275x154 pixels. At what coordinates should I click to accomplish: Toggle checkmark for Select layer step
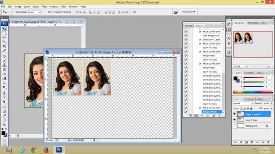point(186,40)
